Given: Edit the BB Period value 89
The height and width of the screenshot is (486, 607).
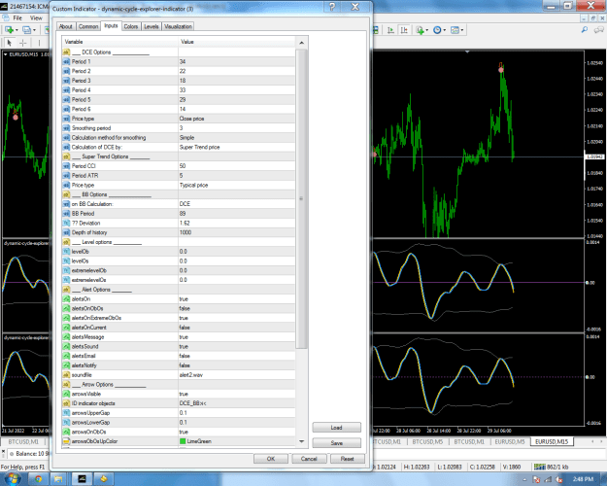Looking at the screenshot, I should pyautogui.click(x=237, y=214).
